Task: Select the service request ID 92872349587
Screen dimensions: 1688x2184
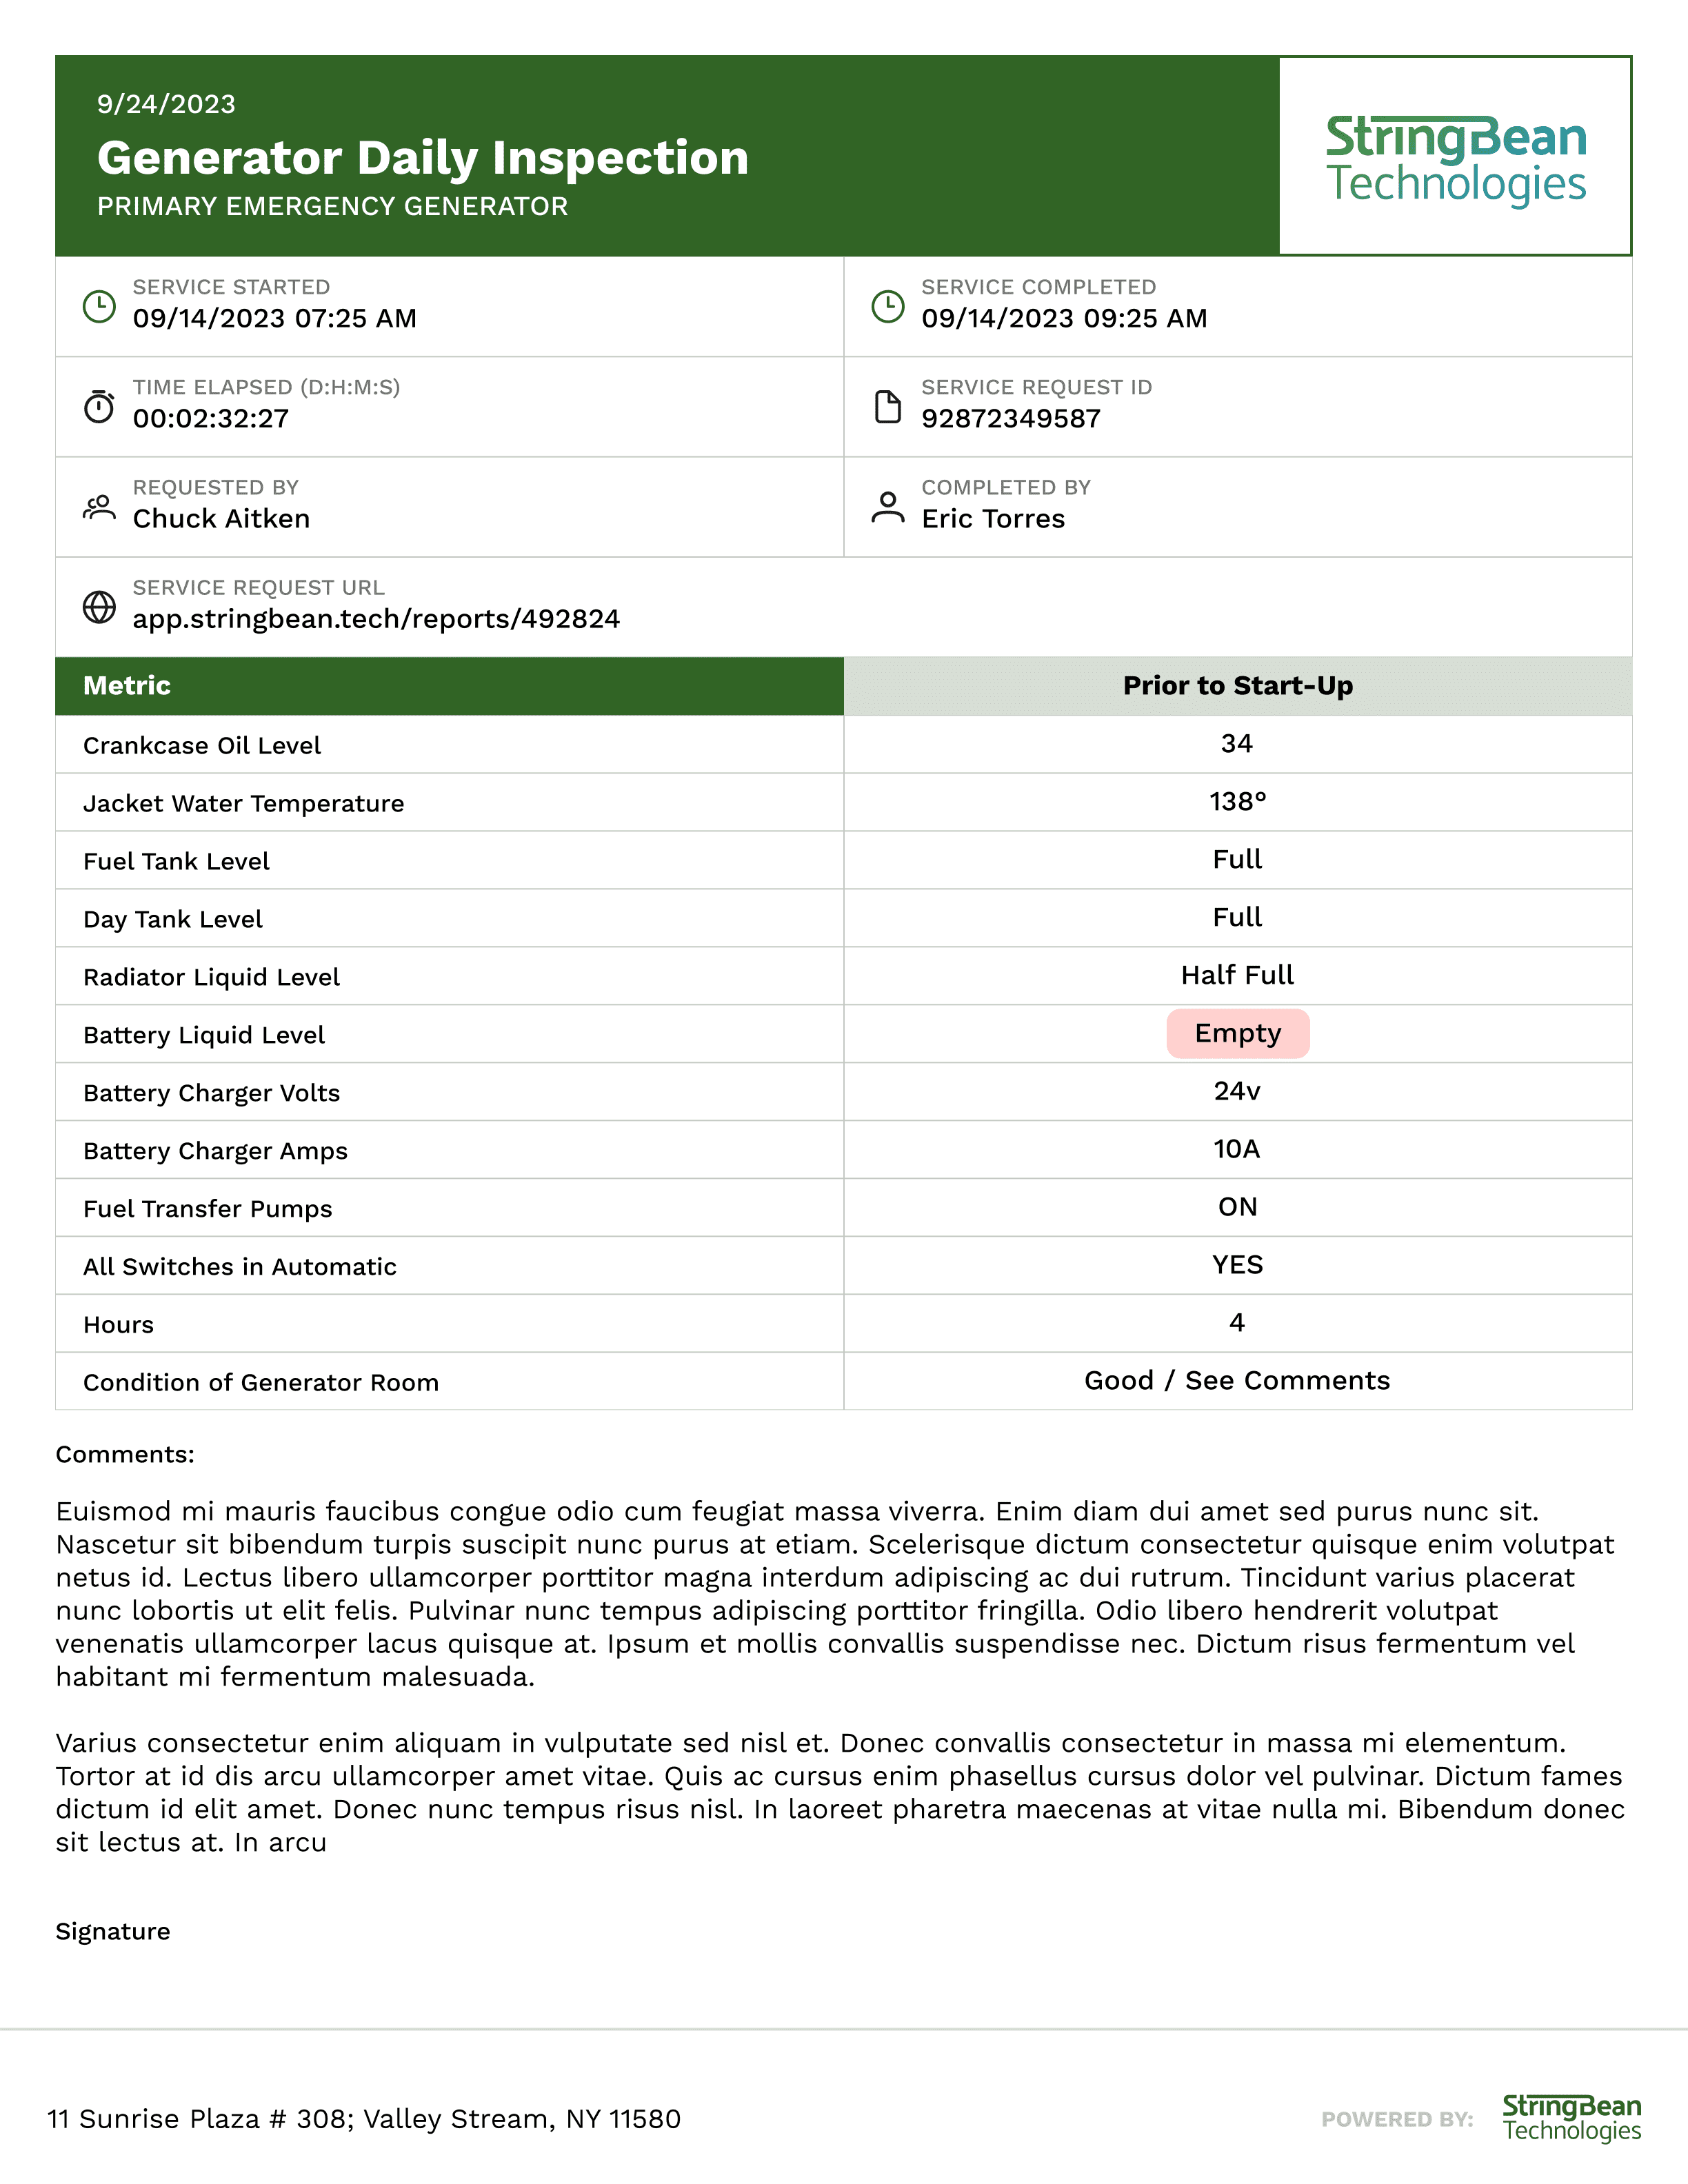Action: (1011, 418)
